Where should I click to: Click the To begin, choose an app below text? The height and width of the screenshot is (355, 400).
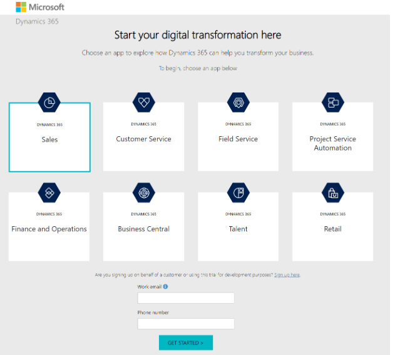click(198, 68)
